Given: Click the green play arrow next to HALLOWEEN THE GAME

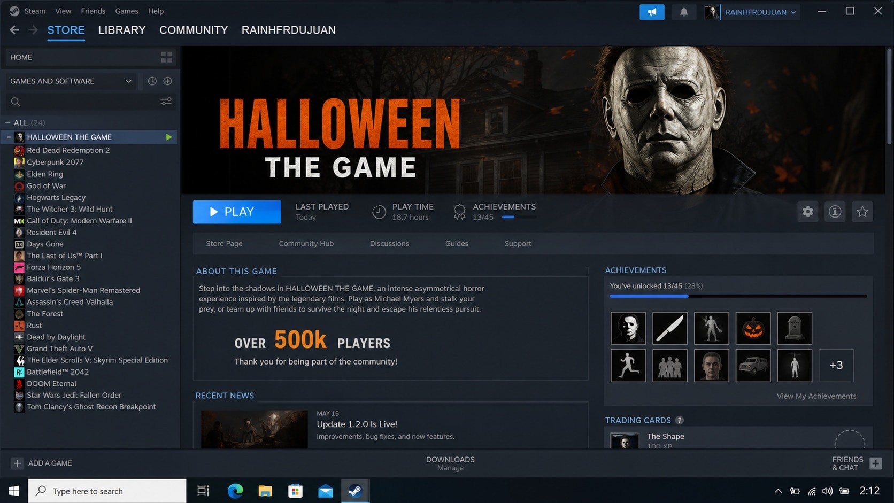Looking at the screenshot, I should (x=169, y=137).
